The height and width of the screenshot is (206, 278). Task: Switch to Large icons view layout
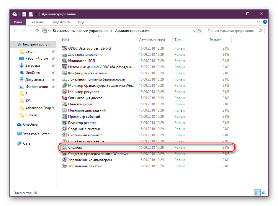point(264,193)
